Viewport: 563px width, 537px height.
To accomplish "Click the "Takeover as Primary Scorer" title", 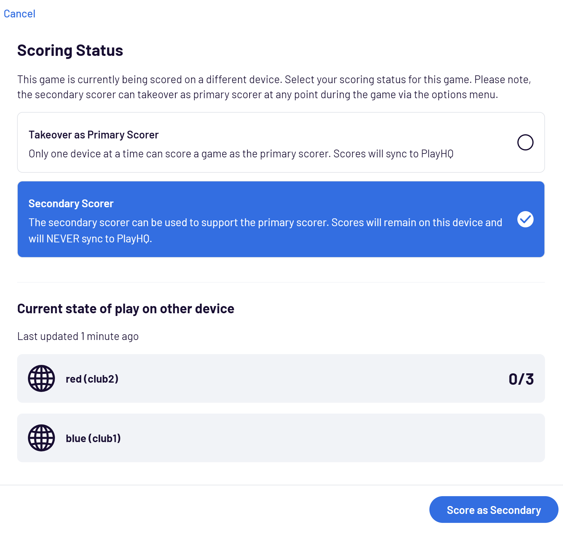I will click(93, 135).
